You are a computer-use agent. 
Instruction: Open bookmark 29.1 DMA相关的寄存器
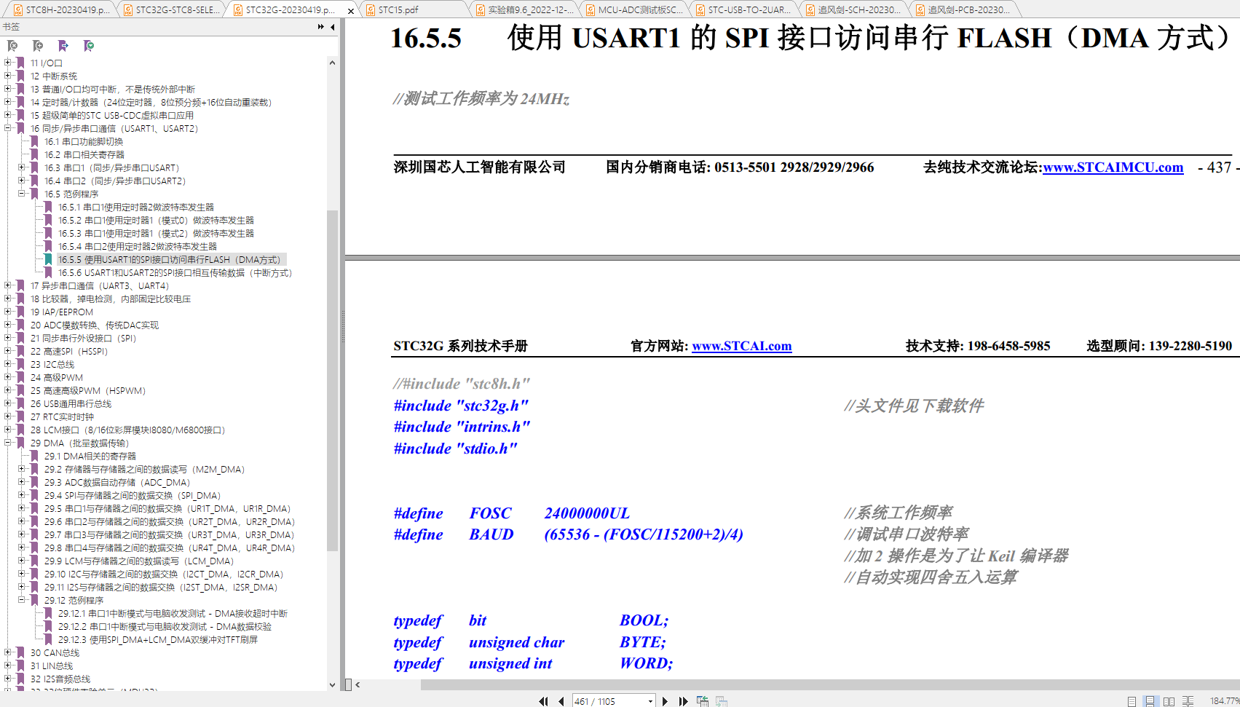90,457
